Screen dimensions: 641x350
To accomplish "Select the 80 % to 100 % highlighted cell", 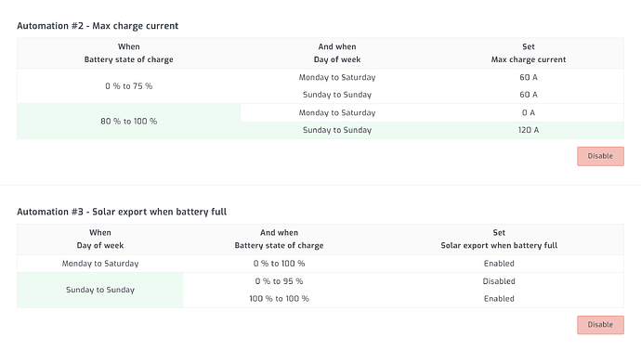I will coord(129,122).
